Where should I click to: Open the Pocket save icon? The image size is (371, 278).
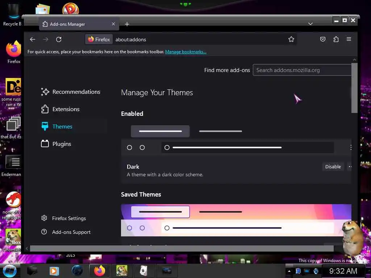pos(323,39)
